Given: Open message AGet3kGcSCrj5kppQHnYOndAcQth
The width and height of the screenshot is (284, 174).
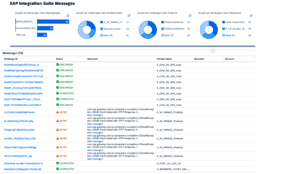Looking at the screenshot, I should coord(23,169).
